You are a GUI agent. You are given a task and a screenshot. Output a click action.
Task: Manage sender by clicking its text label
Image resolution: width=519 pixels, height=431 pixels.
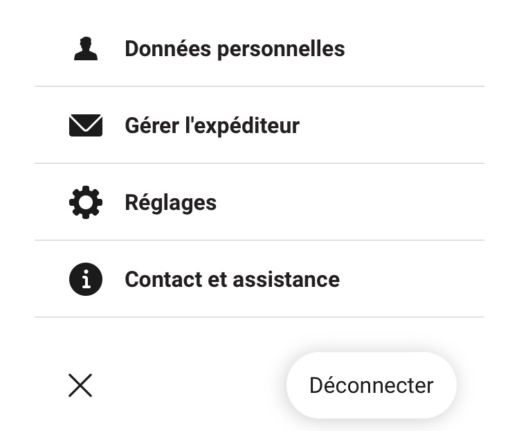tap(212, 126)
